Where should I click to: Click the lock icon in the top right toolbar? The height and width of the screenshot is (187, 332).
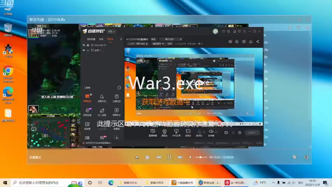[x=237, y=42]
